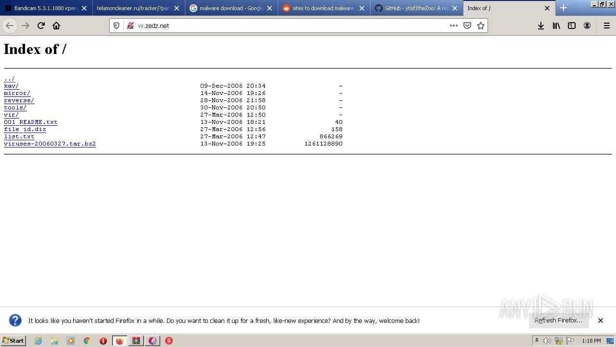Open the list.txt file
The image size is (616, 347).
[19, 136]
